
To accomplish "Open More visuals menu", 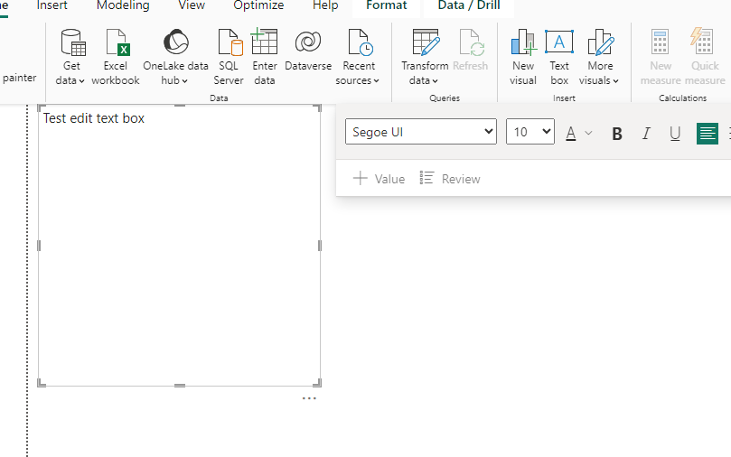I will point(599,58).
